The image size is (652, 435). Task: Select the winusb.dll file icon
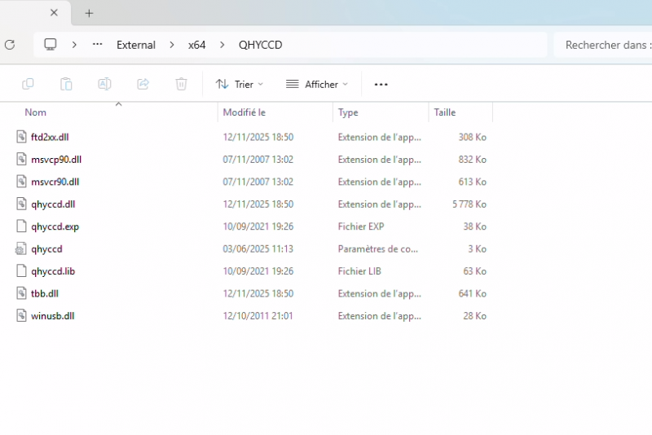[x=21, y=316]
